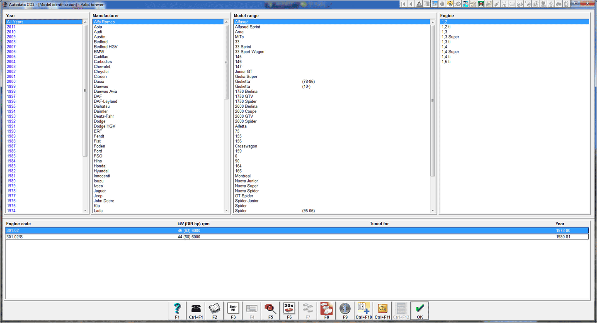Screen dimensions: 597x323
Task: Select the 20x car icon labeled F6
Action: tap(289, 311)
